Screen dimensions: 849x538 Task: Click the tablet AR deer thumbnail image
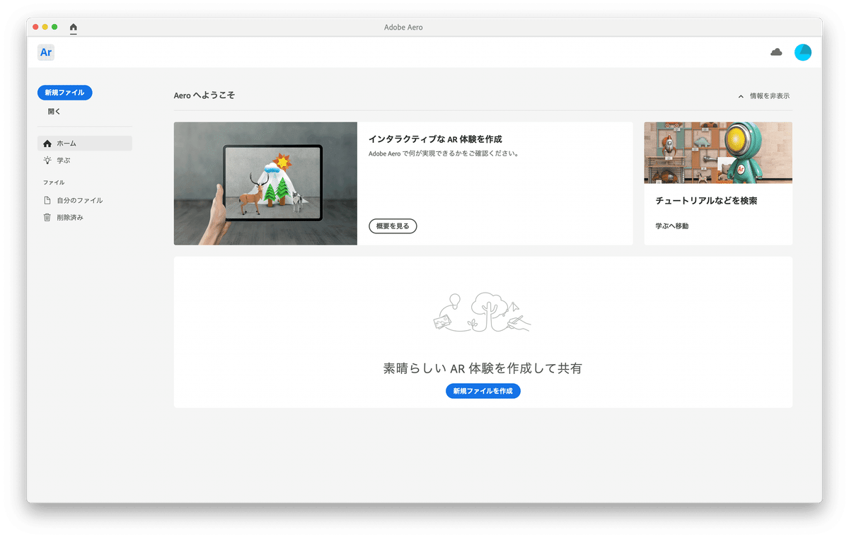[265, 184]
